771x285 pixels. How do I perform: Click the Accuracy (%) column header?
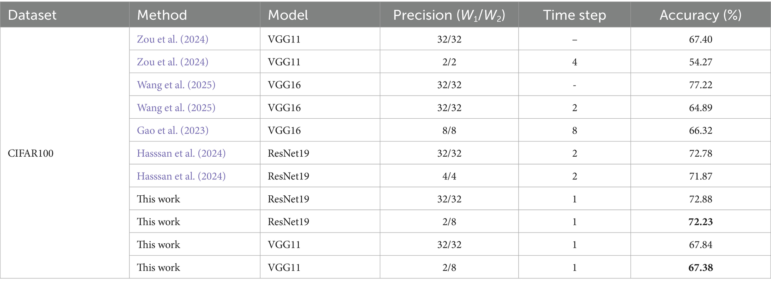point(700,15)
